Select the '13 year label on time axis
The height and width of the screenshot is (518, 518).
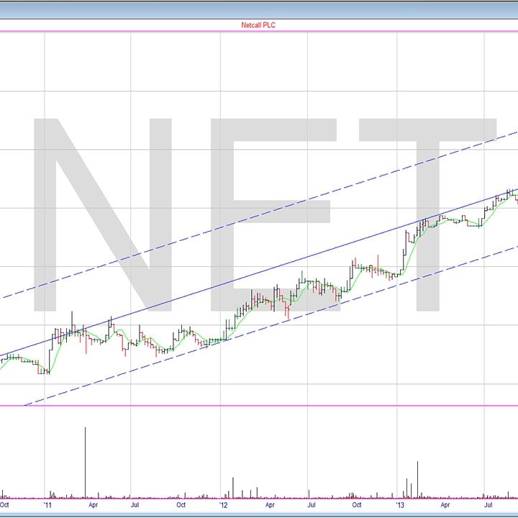(x=401, y=505)
